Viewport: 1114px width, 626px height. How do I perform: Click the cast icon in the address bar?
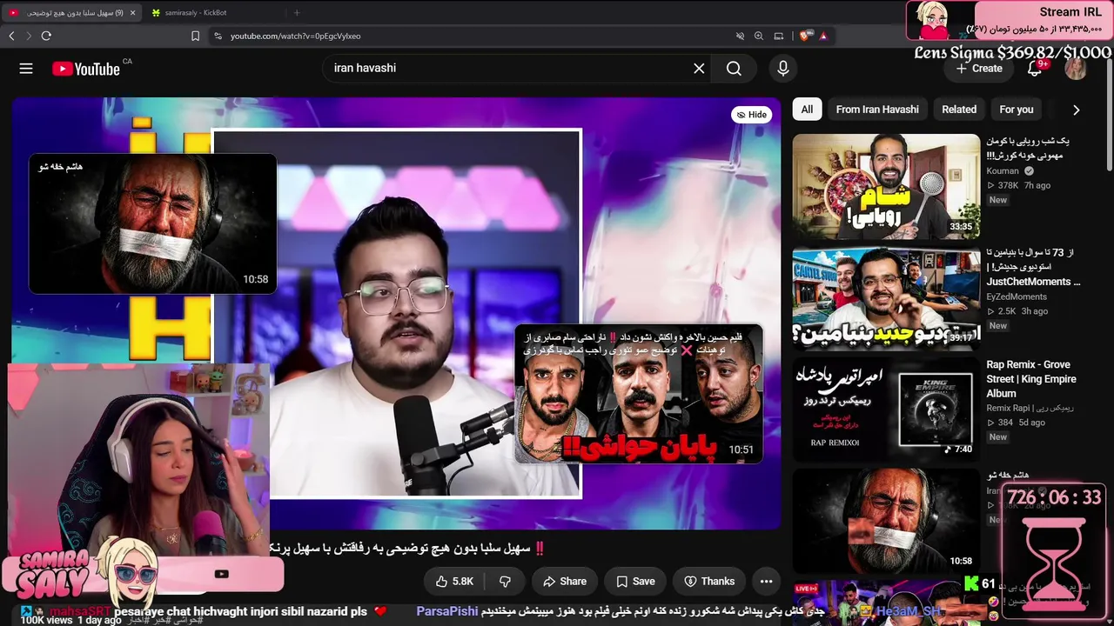click(779, 36)
